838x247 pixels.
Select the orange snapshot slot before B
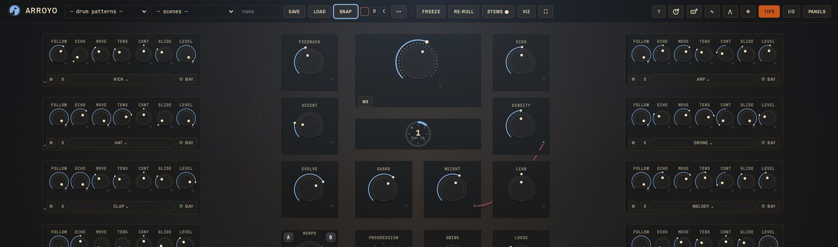tap(365, 12)
